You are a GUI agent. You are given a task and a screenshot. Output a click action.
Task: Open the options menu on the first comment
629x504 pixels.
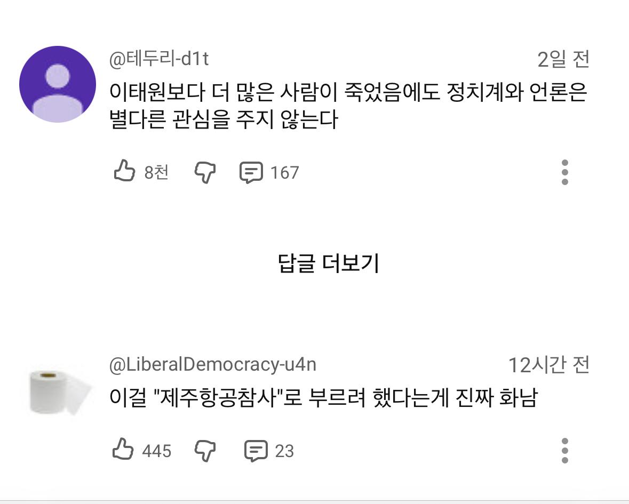click(x=566, y=171)
